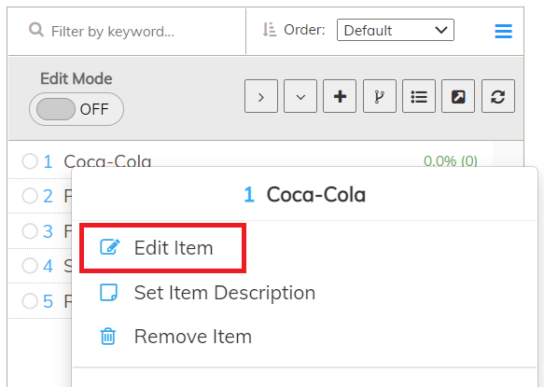The height and width of the screenshot is (387, 544).
Task: Click the bulleted list icon button
Action: tap(419, 96)
